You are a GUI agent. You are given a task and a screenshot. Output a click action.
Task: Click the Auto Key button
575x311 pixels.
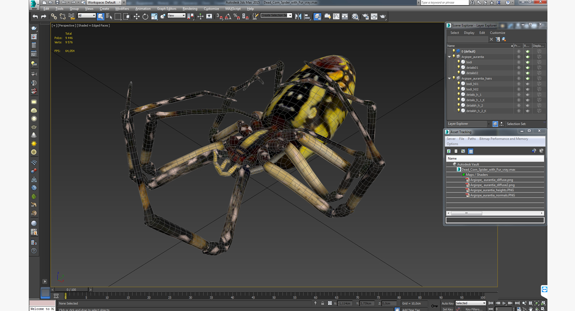point(448,303)
